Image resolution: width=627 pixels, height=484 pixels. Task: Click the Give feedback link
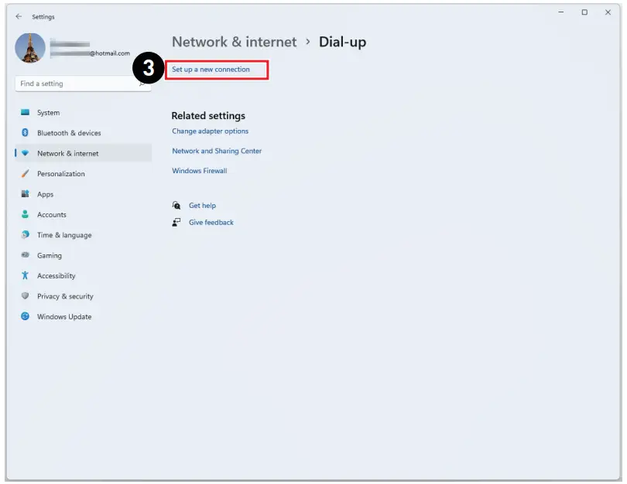click(211, 223)
